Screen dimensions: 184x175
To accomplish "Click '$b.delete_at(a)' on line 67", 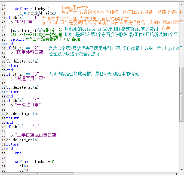I will click(22, 114).
